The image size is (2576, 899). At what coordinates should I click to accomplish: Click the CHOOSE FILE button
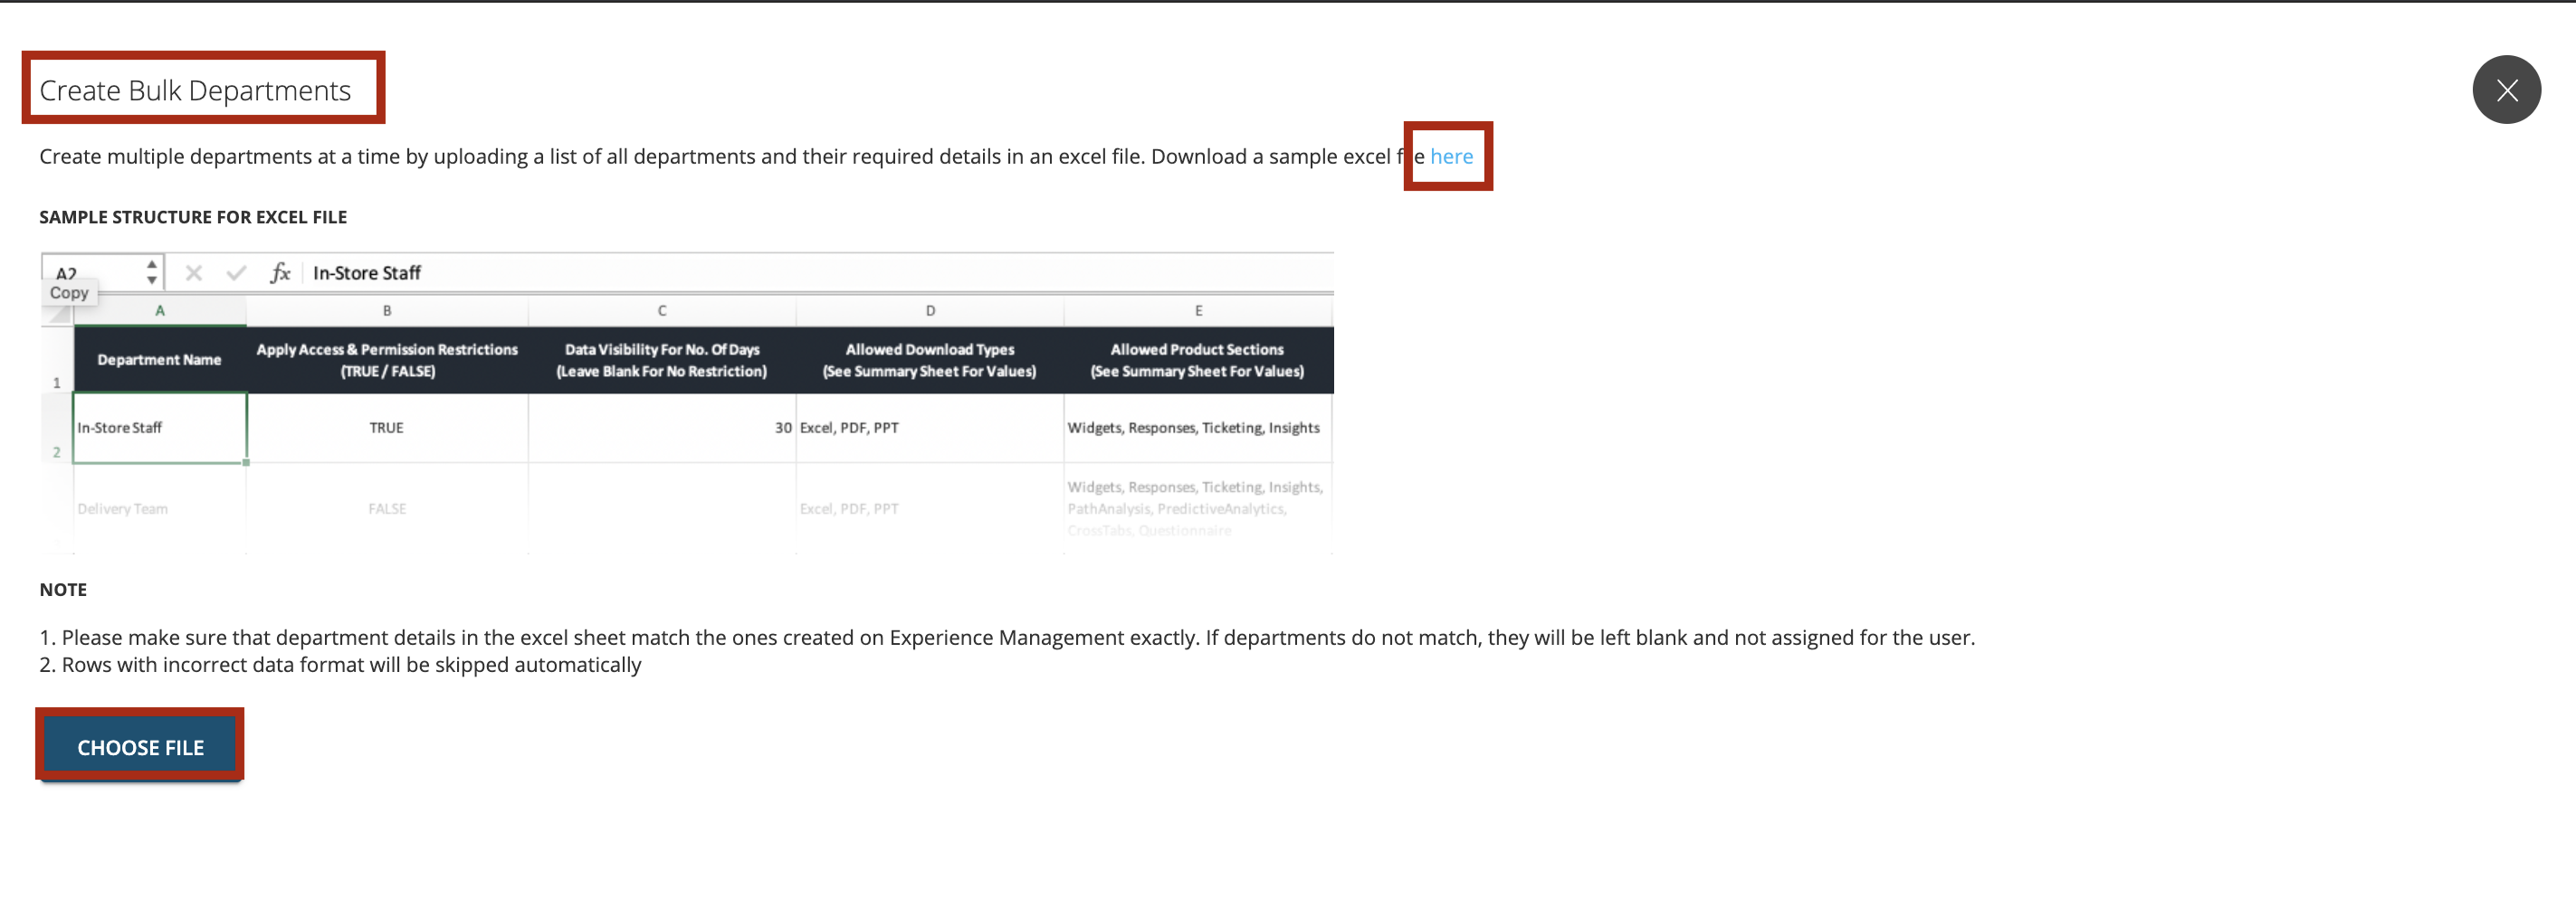pyautogui.click(x=140, y=747)
